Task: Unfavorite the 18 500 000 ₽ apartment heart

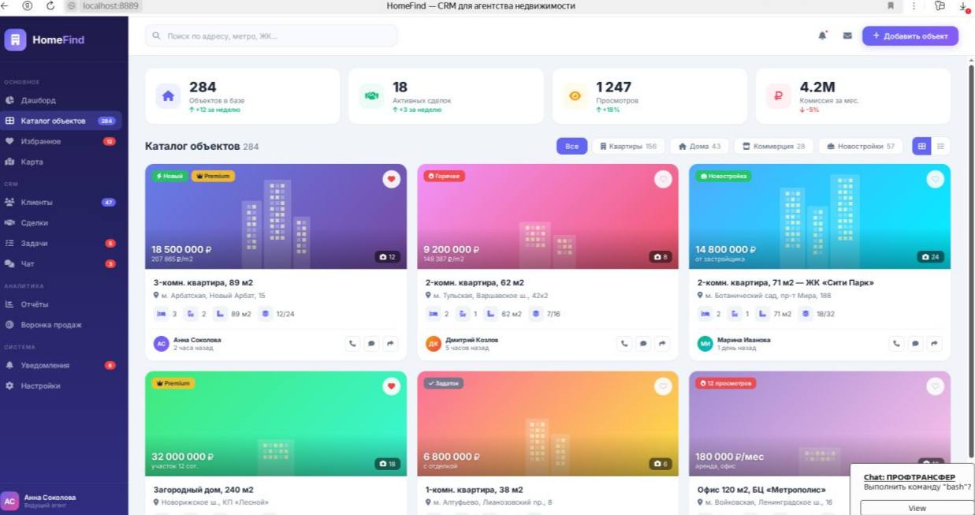Action: [391, 179]
